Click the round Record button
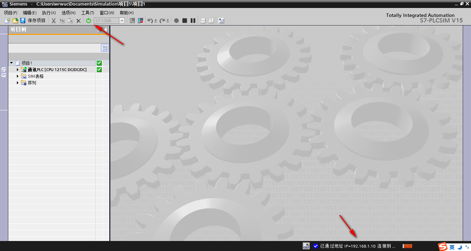Viewport: 471px width, 251px height. click(x=176, y=21)
